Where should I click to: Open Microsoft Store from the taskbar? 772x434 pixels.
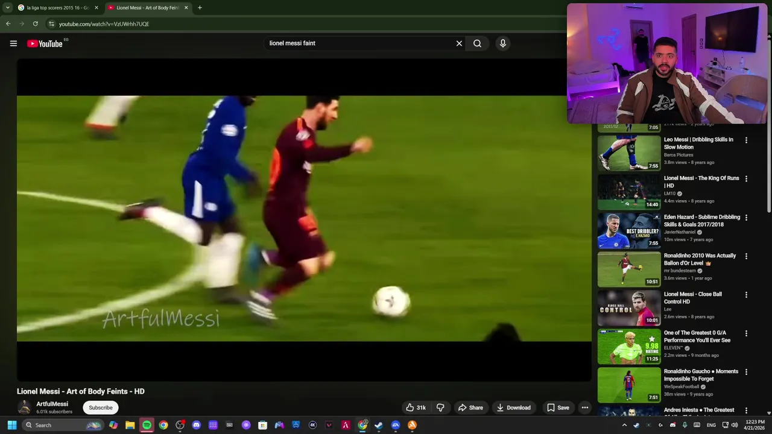[262, 425]
